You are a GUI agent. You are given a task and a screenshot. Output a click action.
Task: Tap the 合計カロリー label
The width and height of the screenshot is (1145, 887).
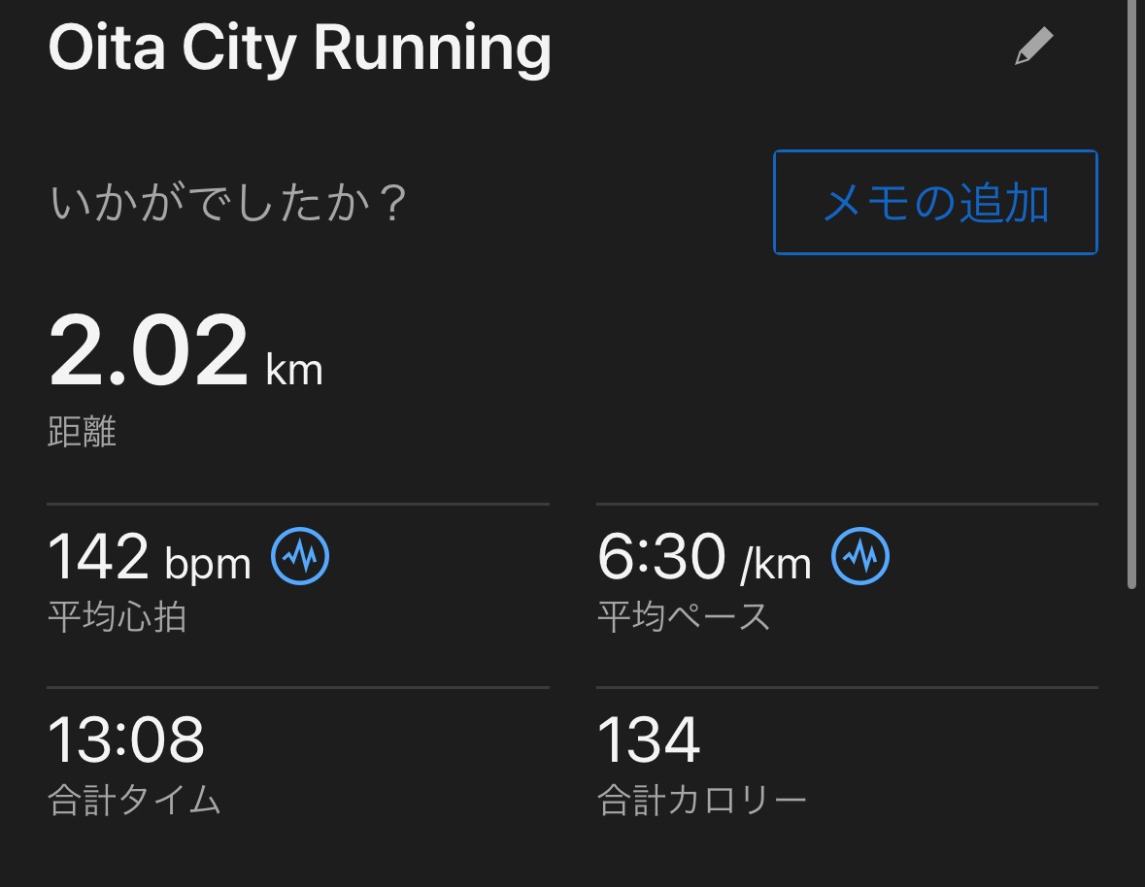701,801
